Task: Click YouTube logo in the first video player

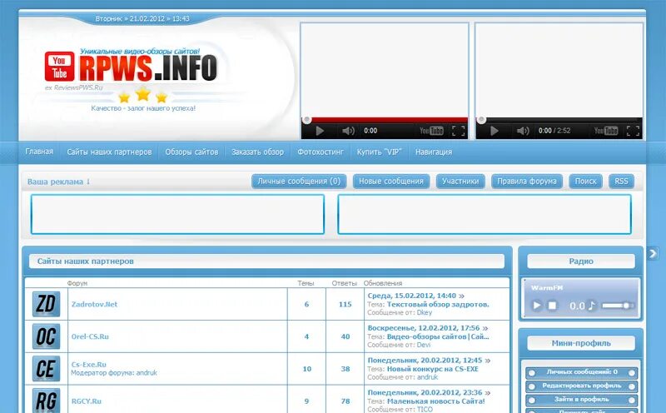Action: point(431,131)
